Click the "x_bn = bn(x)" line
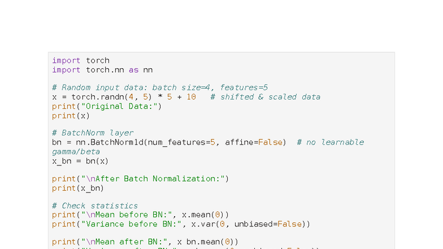This screenshot has height=249, width=443. pos(80,161)
